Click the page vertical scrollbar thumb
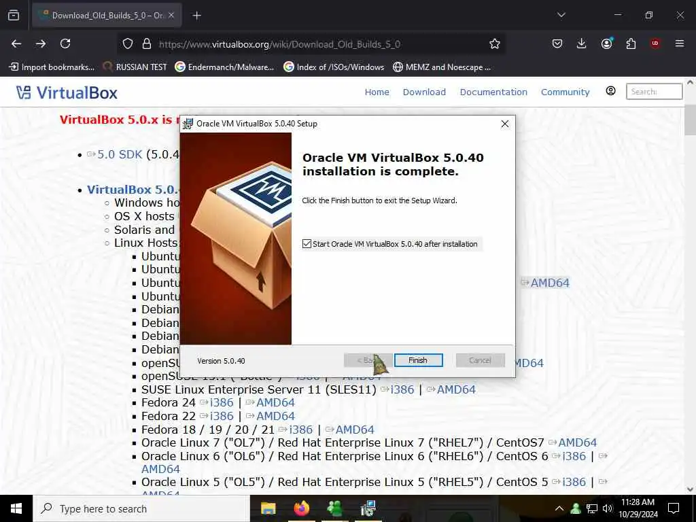This screenshot has height=522, width=696. point(690,120)
